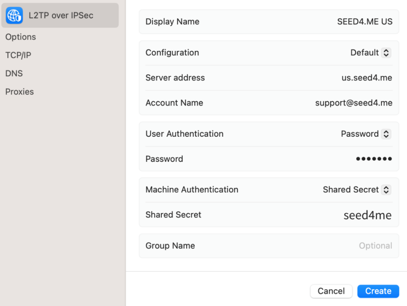Viewport: 407px width, 306px height.
Task: Click the Group Name label
Action: pos(170,246)
